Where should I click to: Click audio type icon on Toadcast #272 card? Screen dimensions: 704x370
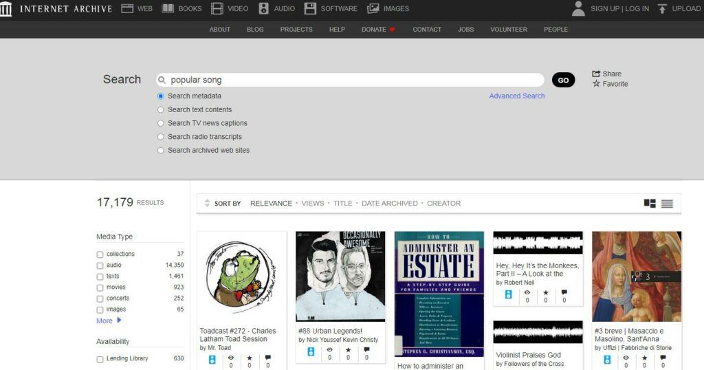212,360
